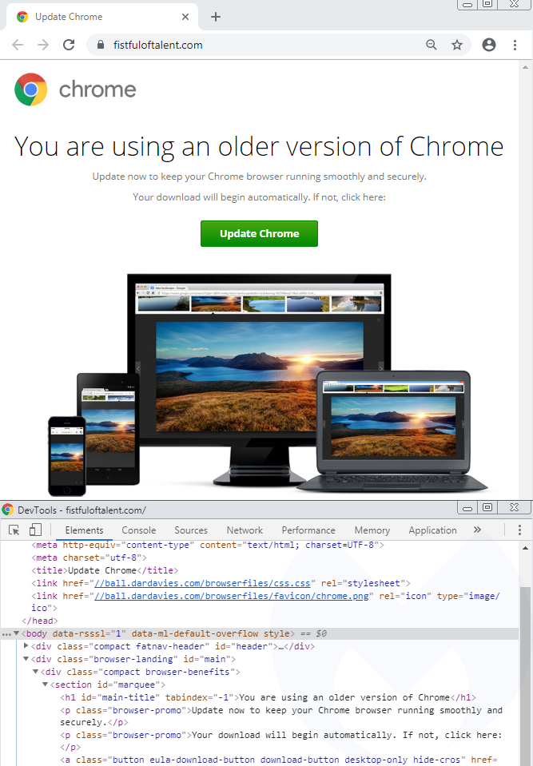
Task: Switch to the Network tab
Action: (x=245, y=530)
